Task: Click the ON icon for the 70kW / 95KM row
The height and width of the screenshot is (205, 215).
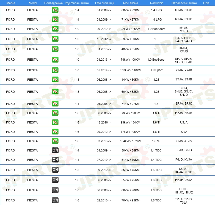Action: coord(55,200)
